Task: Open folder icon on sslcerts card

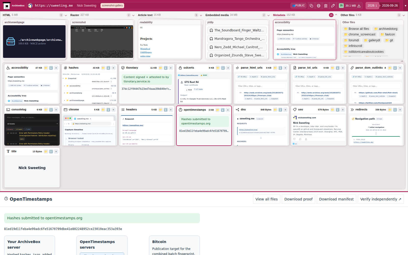Action: pyautogui.click(x=218, y=68)
